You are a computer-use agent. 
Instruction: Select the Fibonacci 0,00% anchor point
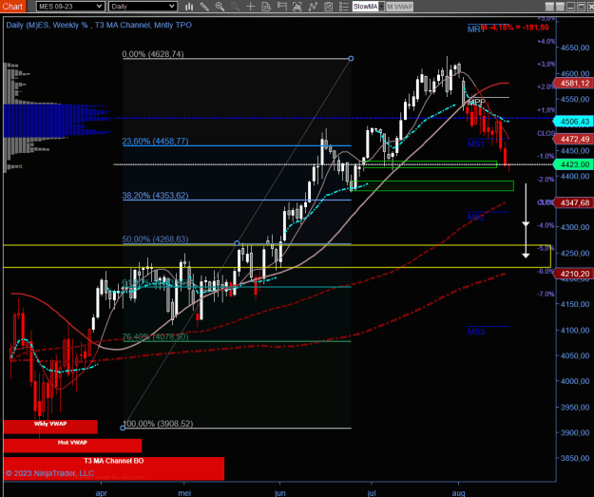(351, 58)
